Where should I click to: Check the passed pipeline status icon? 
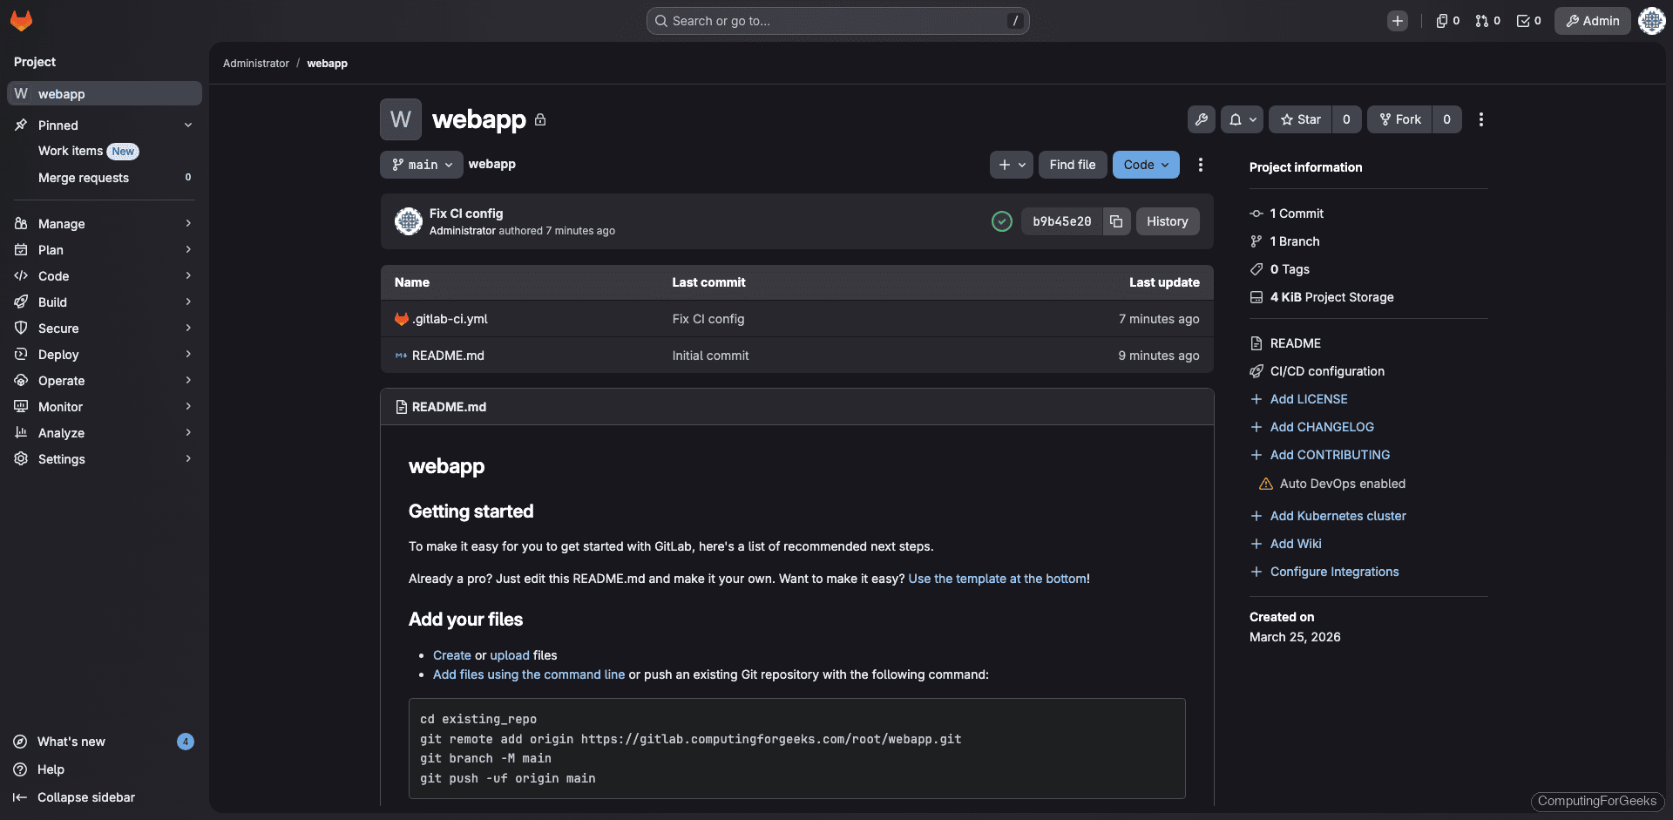pos(1001,220)
